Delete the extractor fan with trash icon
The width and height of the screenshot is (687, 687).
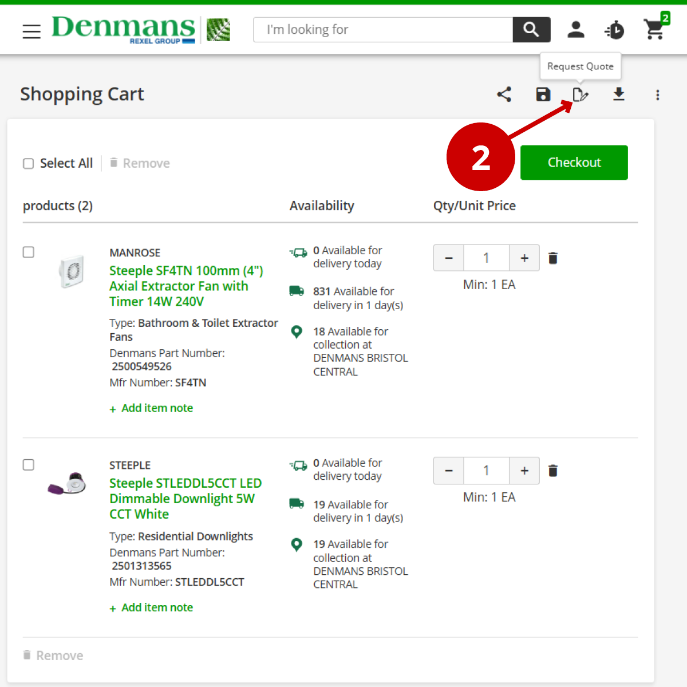[553, 258]
